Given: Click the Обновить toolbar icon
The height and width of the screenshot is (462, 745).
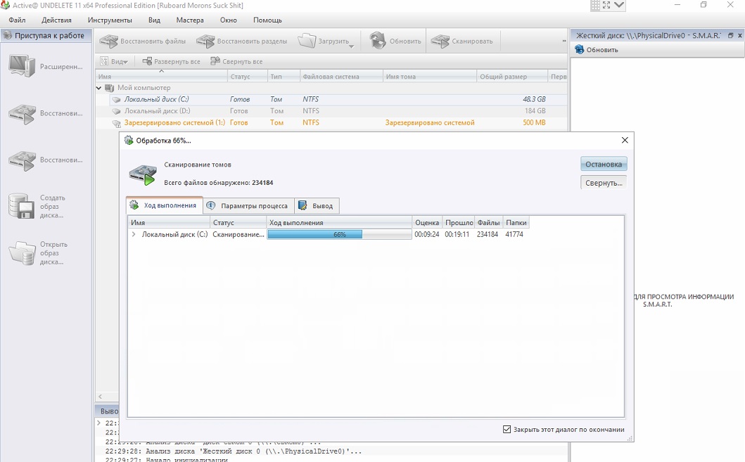Looking at the screenshot, I should [378, 41].
